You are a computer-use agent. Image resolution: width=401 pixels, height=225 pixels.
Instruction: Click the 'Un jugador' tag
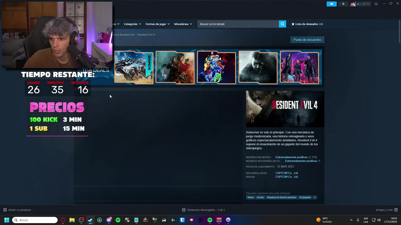pyautogui.click(x=305, y=197)
